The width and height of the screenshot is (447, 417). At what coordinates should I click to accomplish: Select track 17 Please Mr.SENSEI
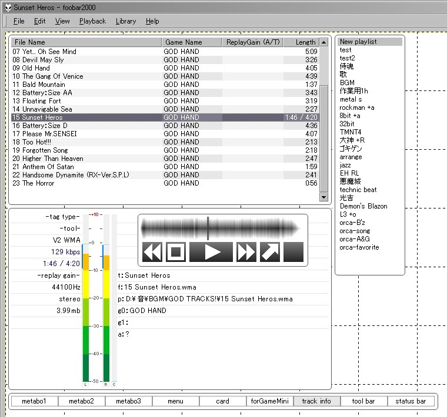(x=165, y=134)
